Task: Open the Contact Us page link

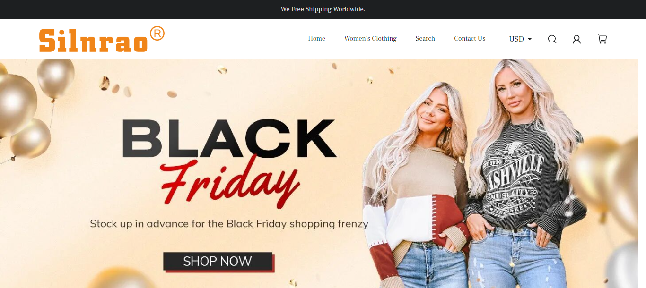Action: tap(470, 39)
